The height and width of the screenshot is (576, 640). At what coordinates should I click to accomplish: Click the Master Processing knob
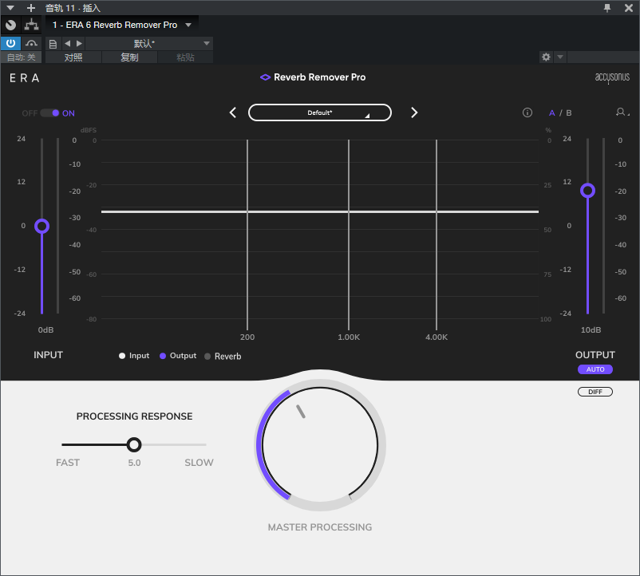(320, 445)
